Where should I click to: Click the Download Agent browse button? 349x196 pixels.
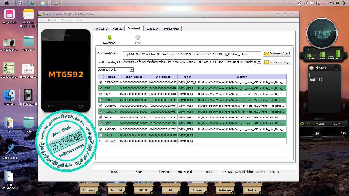click(277, 53)
